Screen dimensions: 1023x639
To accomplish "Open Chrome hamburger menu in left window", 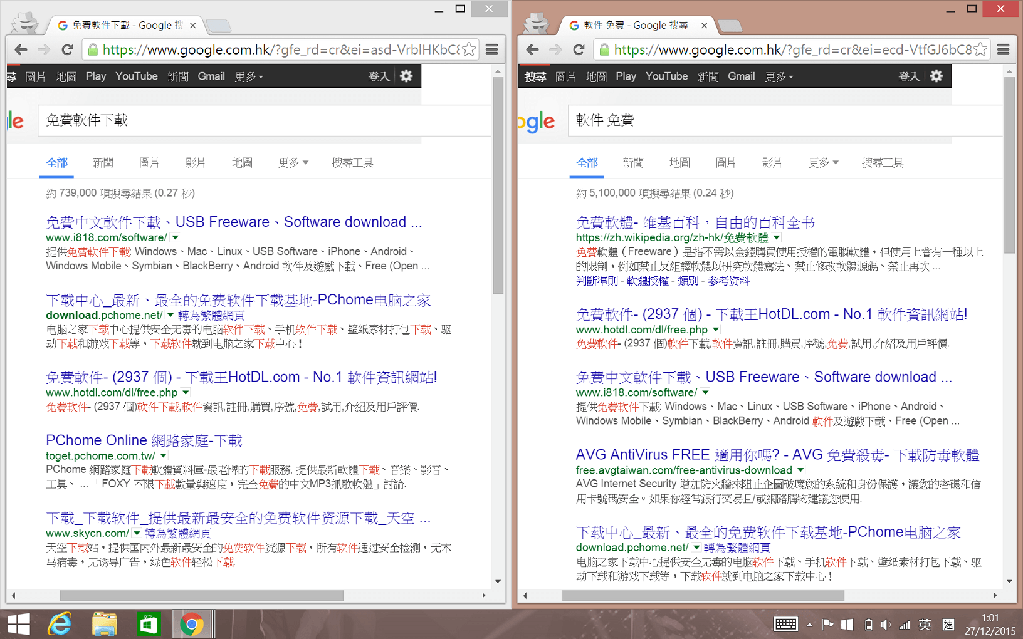I will pos(492,49).
